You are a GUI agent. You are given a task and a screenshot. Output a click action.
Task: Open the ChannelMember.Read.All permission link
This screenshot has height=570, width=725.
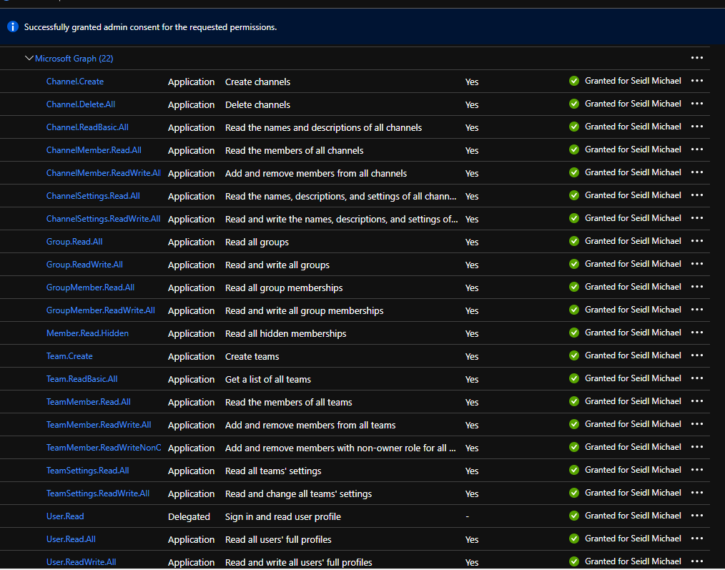[x=94, y=150]
